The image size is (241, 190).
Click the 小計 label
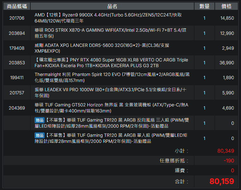click(181, 151)
